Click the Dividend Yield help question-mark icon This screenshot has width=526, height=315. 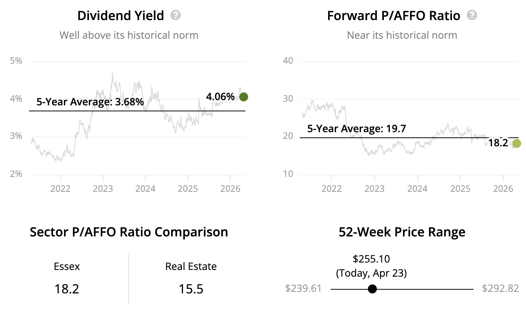[x=176, y=15]
